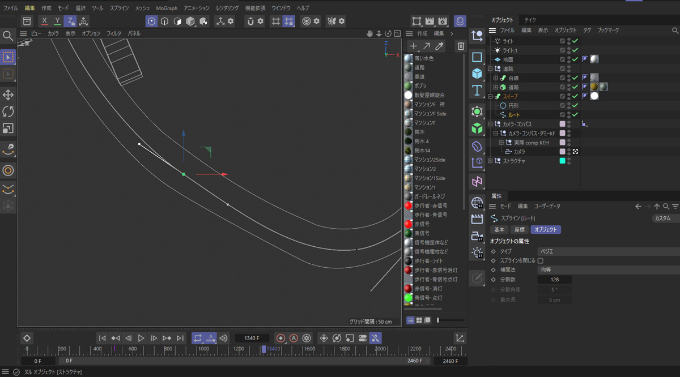Create a Cube primitive from the palette
The height and width of the screenshot is (377, 680).
477,74
